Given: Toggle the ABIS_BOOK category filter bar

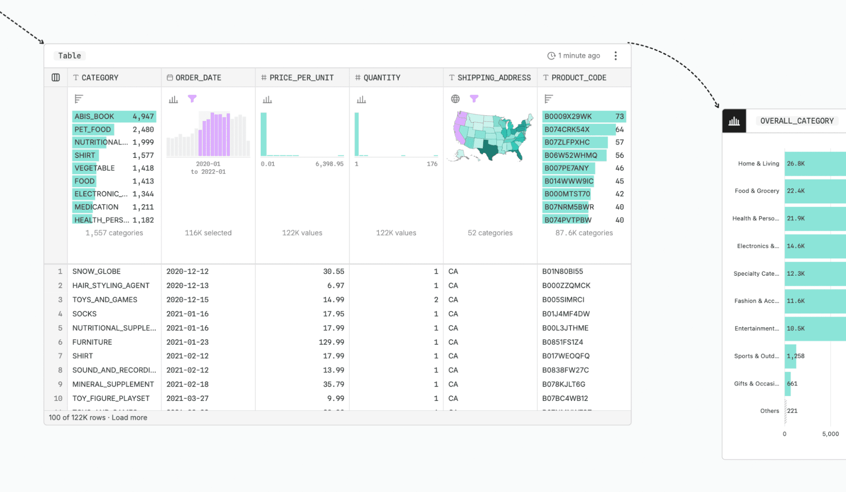Looking at the screenshot, I should (x=113, y=116).
